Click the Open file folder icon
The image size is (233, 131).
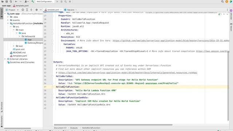coord(3,1)
